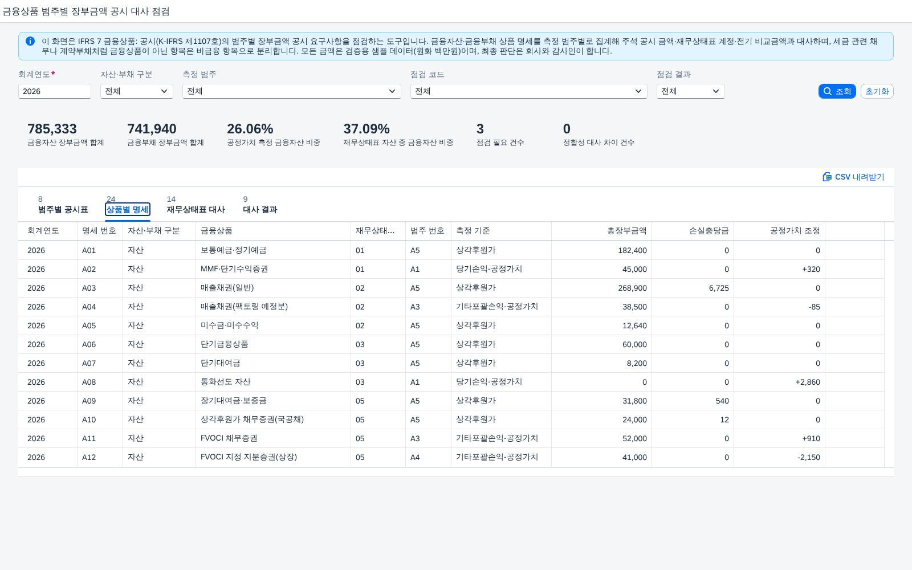Click the 명세 번호 column header

pyautogui.click(x=99, y=231)
